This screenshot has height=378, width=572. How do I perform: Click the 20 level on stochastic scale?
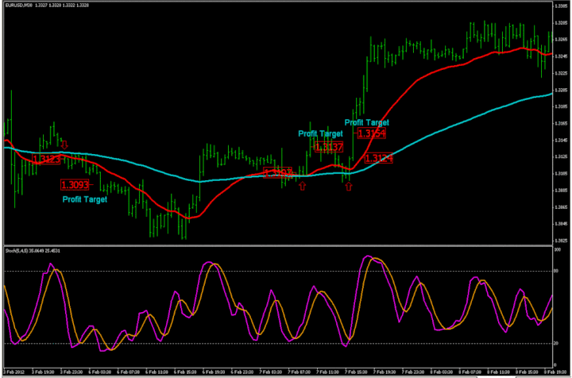click(556, 343)
